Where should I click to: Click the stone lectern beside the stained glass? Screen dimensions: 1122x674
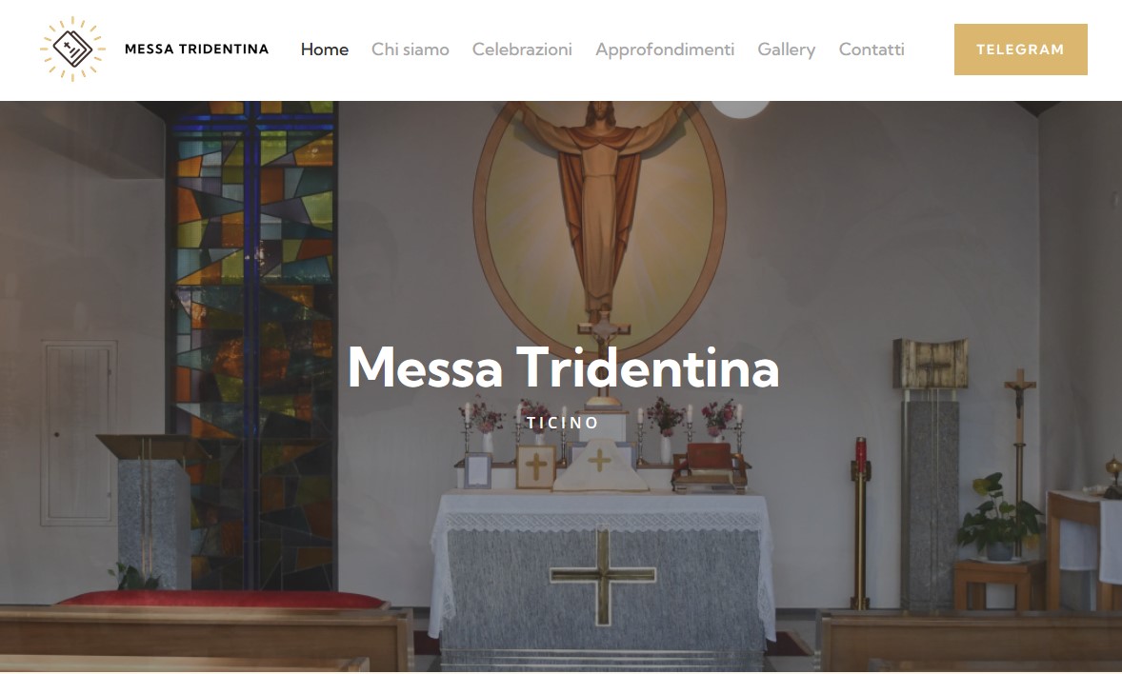[152, 510]
